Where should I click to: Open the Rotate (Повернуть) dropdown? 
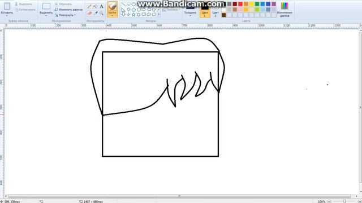tap(66, 15)
